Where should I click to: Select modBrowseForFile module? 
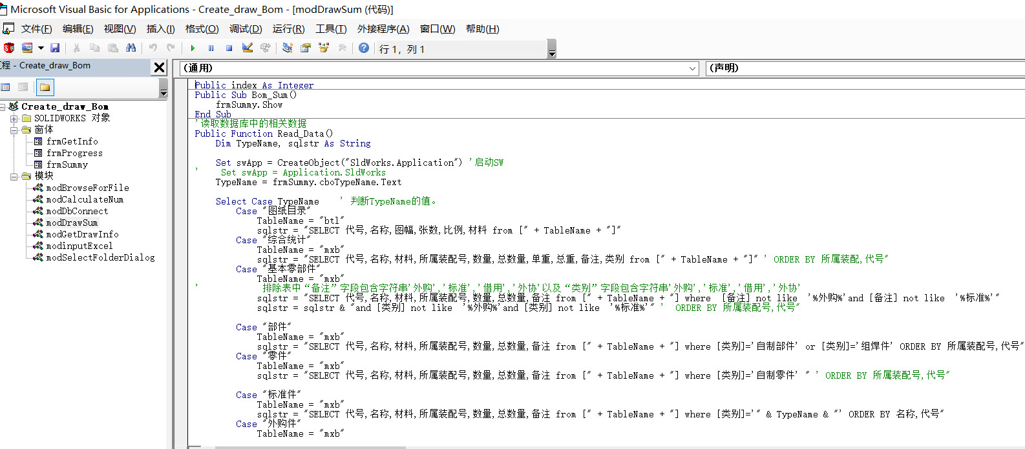click(87, 188)
